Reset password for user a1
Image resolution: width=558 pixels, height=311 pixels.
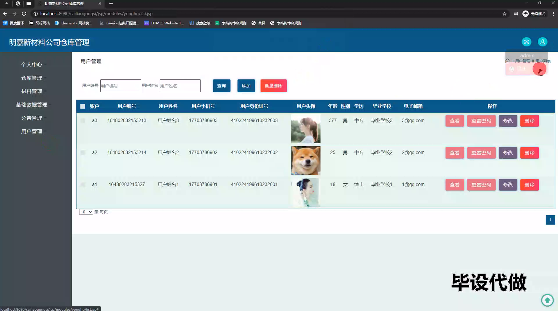tap(481, 185)
